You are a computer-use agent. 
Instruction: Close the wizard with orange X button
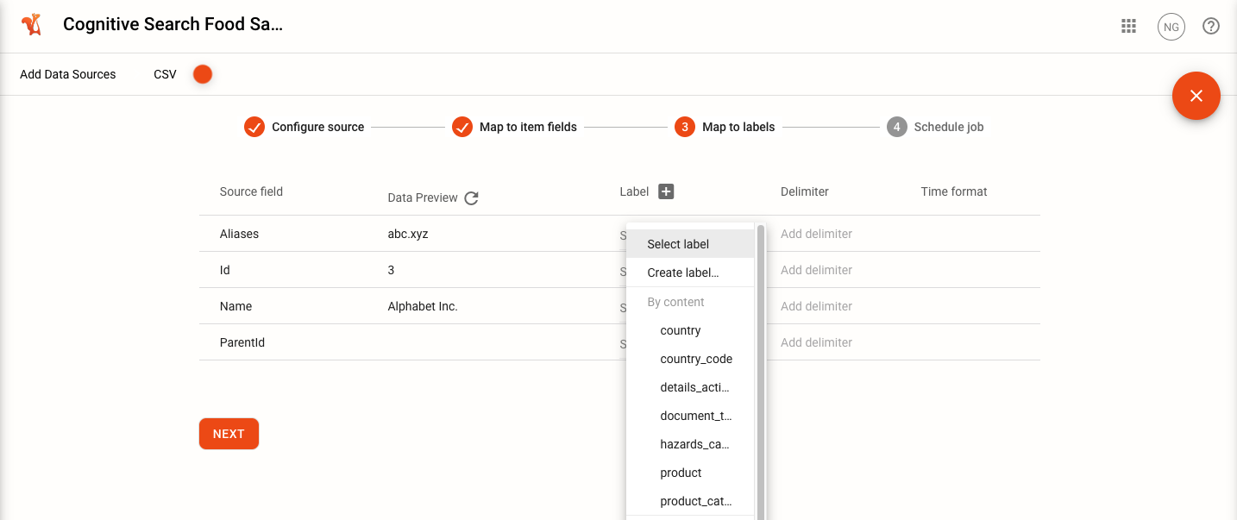pyautogui.click(x=1196, y=96)
